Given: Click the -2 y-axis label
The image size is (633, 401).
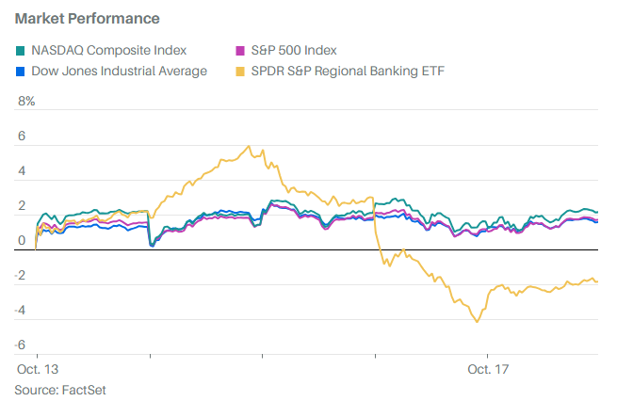Looking at the screenshot, I should (23, 277).
